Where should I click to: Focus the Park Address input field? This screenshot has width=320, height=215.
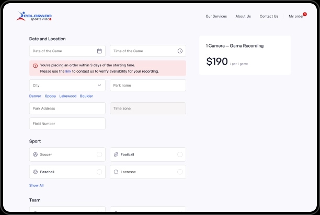(67, 109)
